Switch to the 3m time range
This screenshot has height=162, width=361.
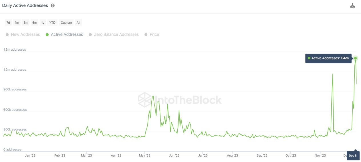(26, 23)
